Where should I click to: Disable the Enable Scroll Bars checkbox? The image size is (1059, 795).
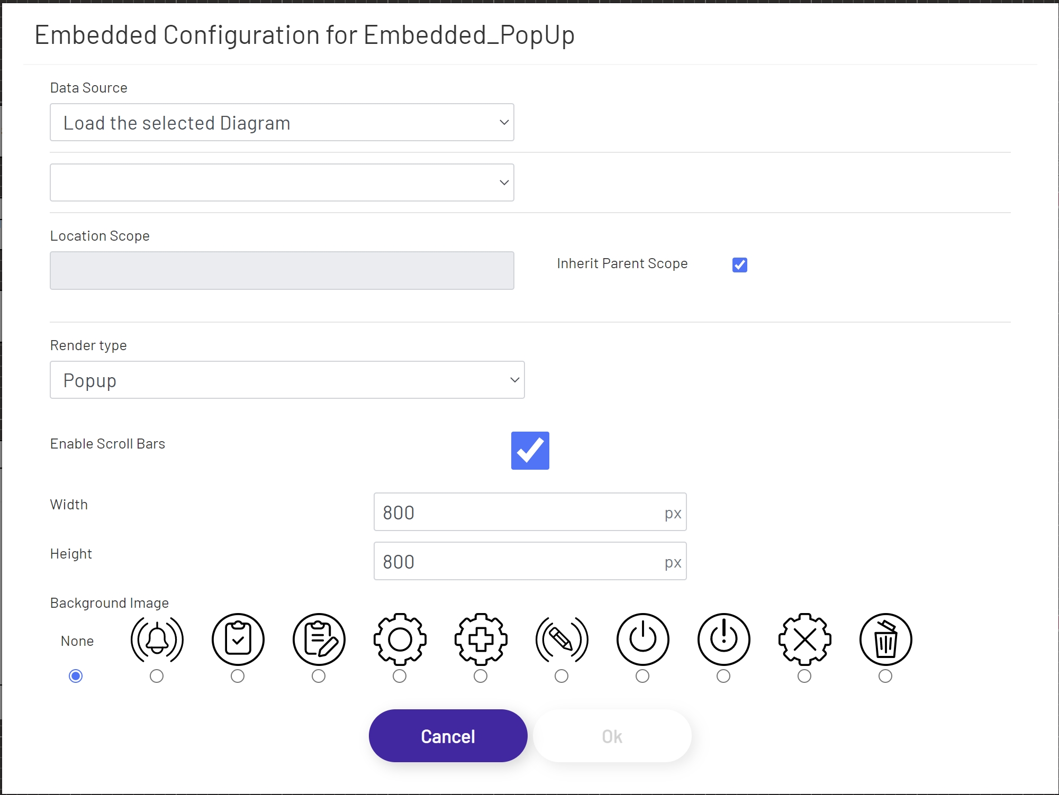tap(530, 451)
